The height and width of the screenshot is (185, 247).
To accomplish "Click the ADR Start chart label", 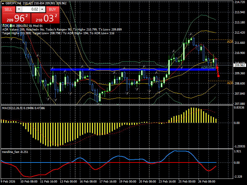I will click(x=208, y=68).
